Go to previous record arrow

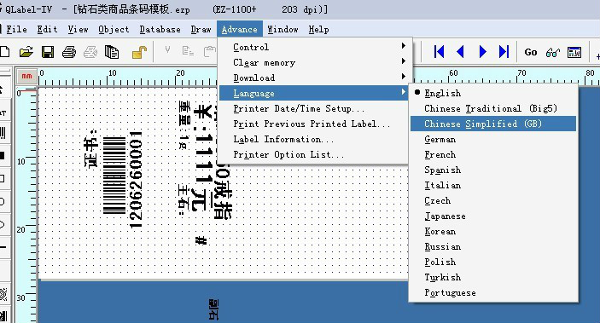[x=461, y=51]
